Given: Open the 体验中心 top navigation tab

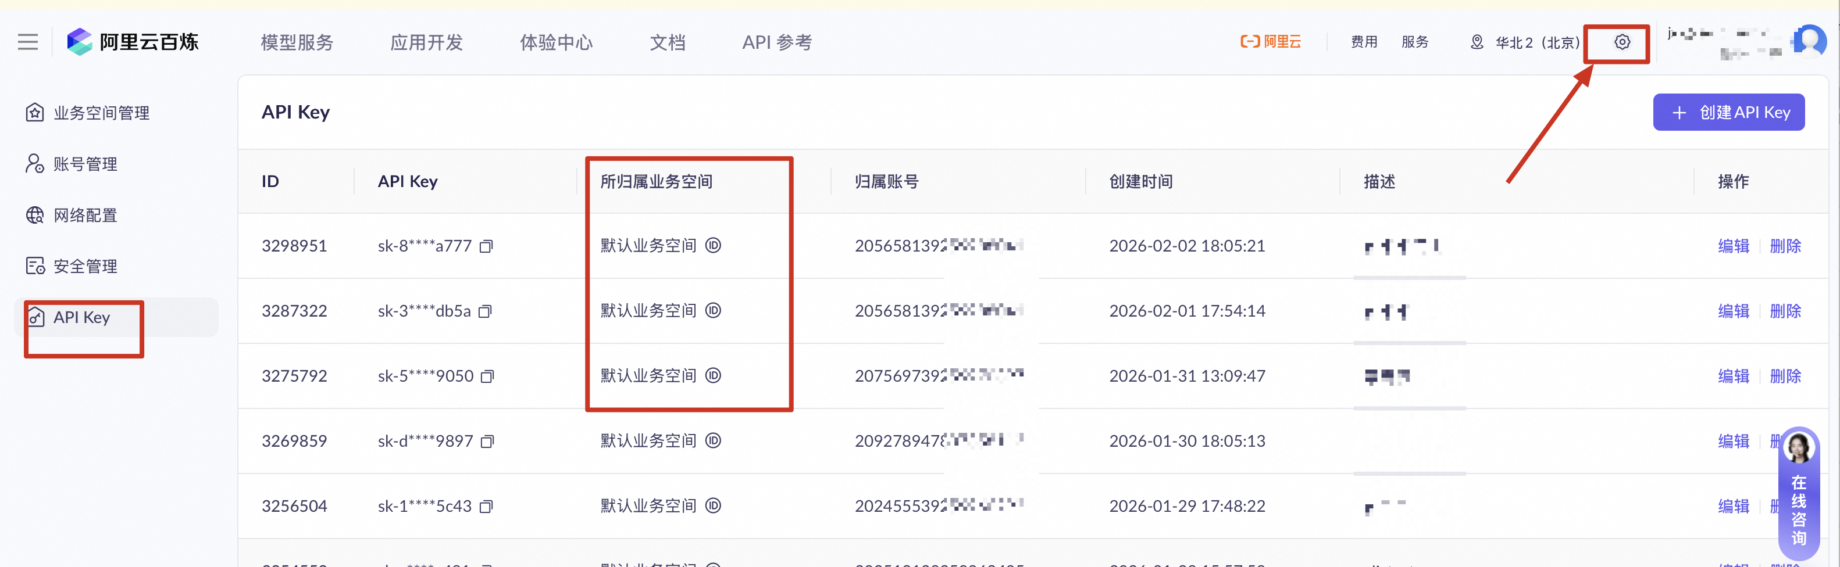Looking at the screenshot, I should (557, 42).
